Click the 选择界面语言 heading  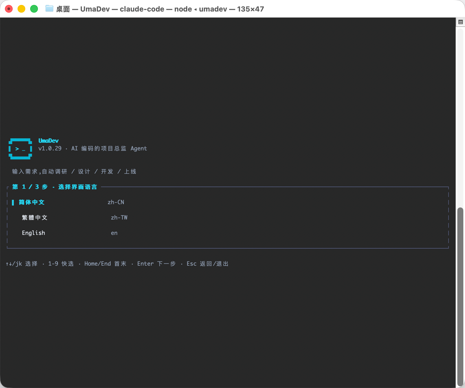tap(78, 187)
